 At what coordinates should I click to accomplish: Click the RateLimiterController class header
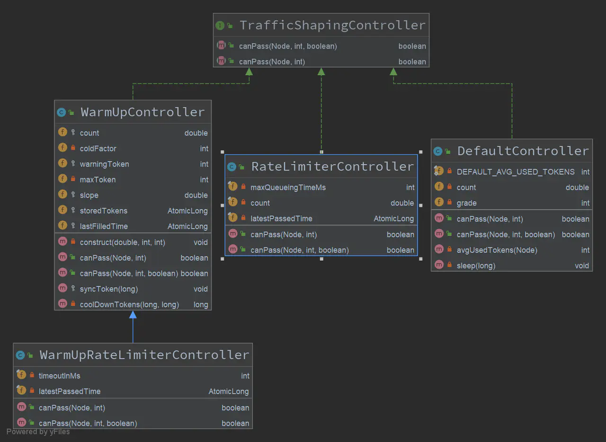click(x=321, y=167)
